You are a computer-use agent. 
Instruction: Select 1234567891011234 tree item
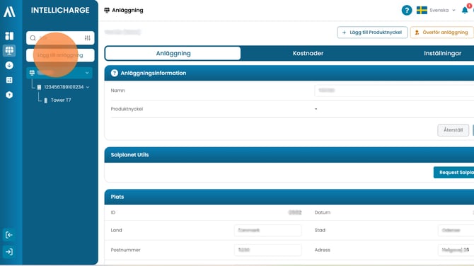pos(64,87)
